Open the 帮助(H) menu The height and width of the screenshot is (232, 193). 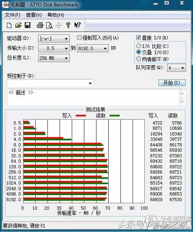point(56,15)
